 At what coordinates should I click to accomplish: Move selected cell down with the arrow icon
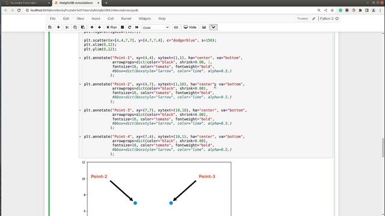pos(99,27)
